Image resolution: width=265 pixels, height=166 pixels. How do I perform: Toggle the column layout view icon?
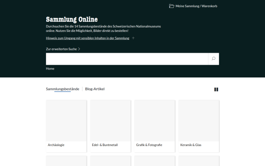[x=216, y=89]
